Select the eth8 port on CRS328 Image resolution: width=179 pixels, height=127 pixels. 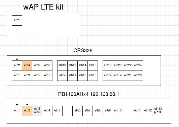tap(47, 66)
